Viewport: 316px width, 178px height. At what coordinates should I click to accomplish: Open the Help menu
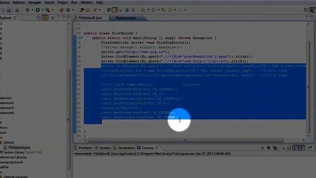(99, 2)
